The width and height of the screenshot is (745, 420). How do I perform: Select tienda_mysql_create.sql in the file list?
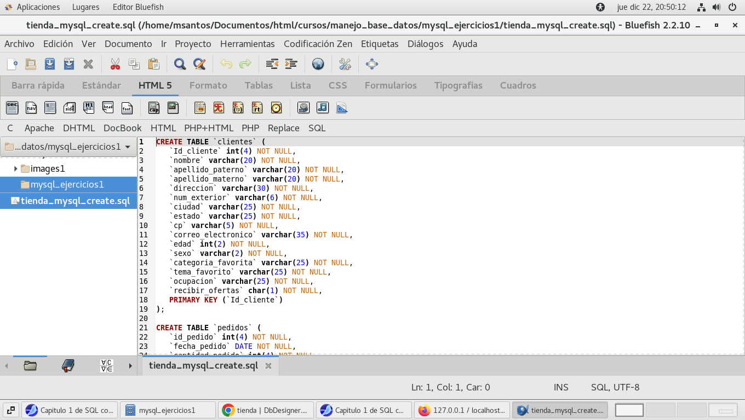pos(74,201)
